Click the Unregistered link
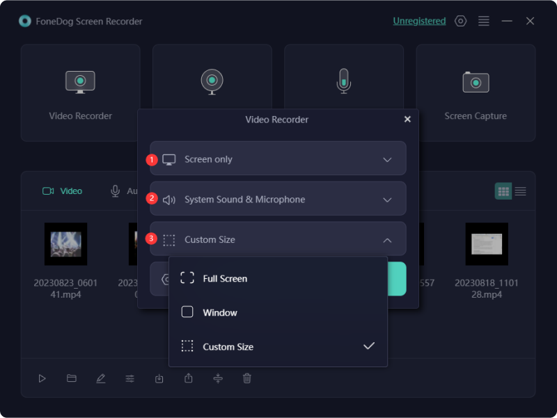Viewport: 557px width, 418px height. click(419, 21)
